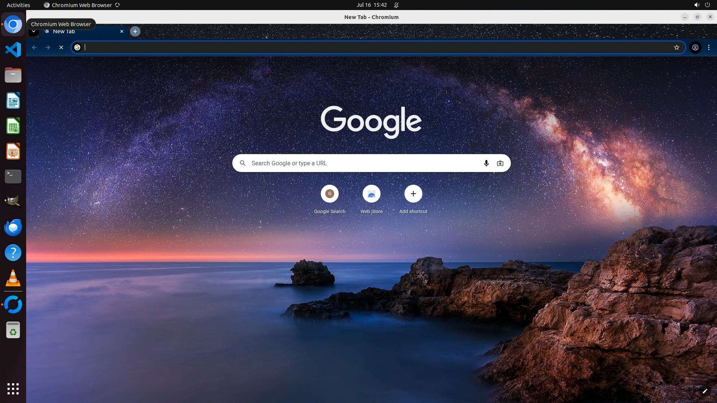This screenshot has height=403, width=717.
Task: Open the Activities overview
Action: click(18, 5)
